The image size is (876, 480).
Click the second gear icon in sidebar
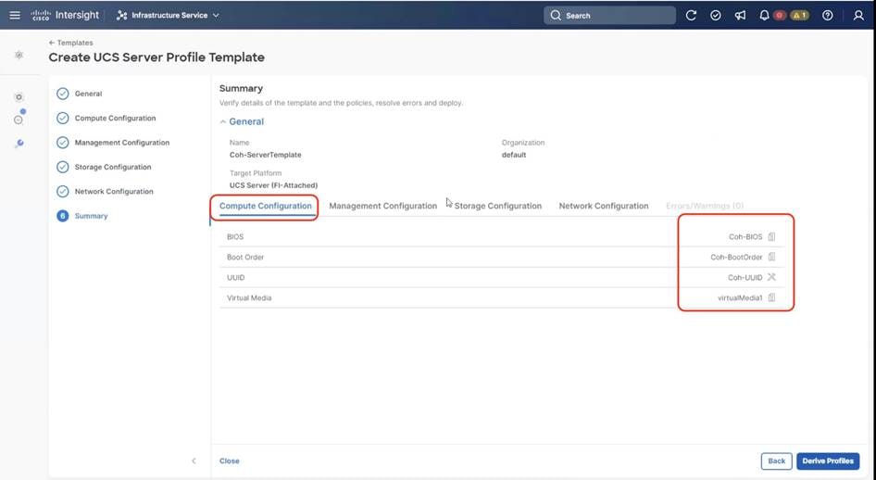19,97
